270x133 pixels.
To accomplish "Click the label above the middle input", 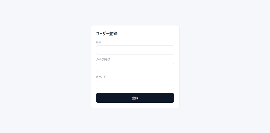I will [x=103, y=60].
